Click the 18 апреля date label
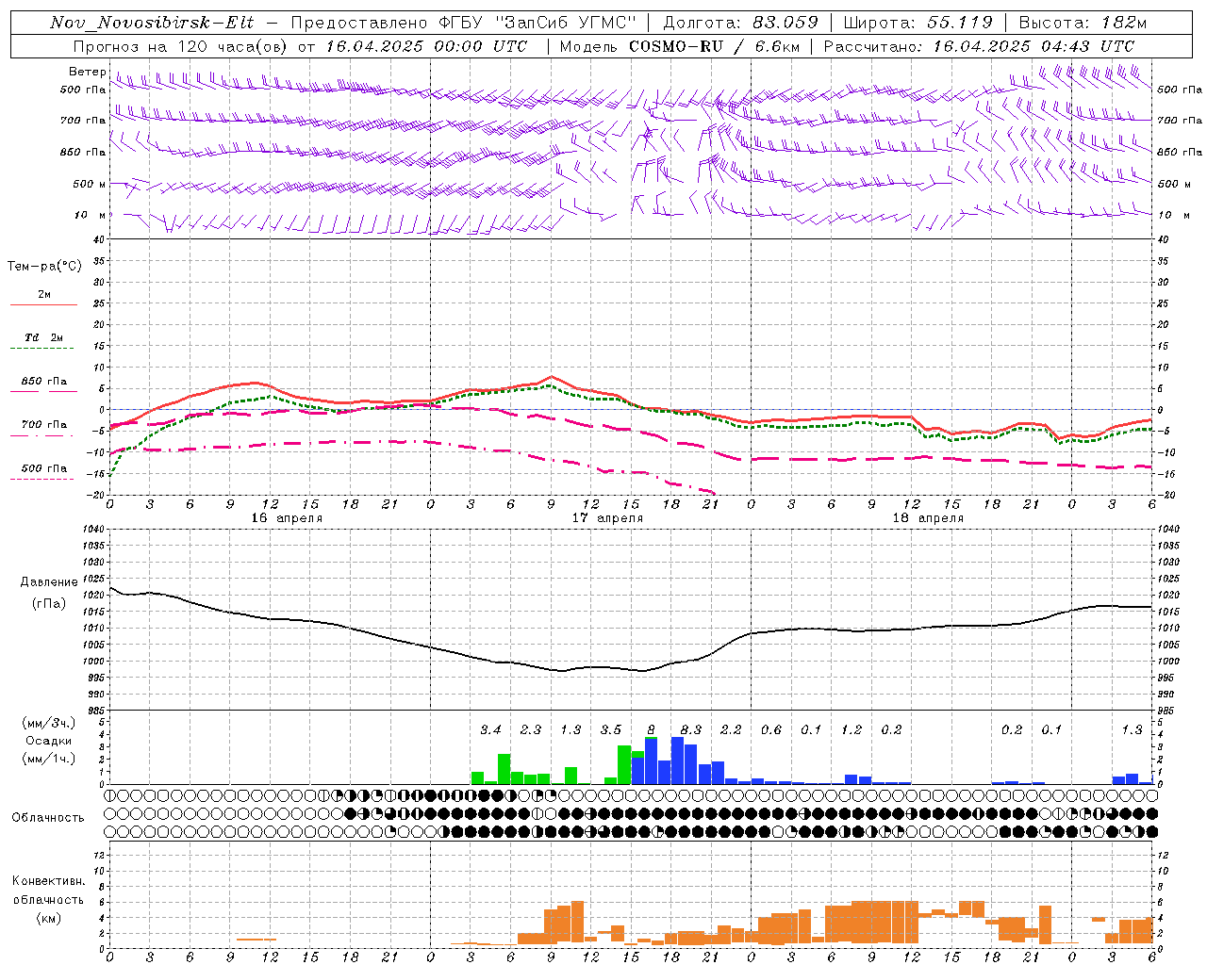 pyautogui.click(x=928, y=517)
